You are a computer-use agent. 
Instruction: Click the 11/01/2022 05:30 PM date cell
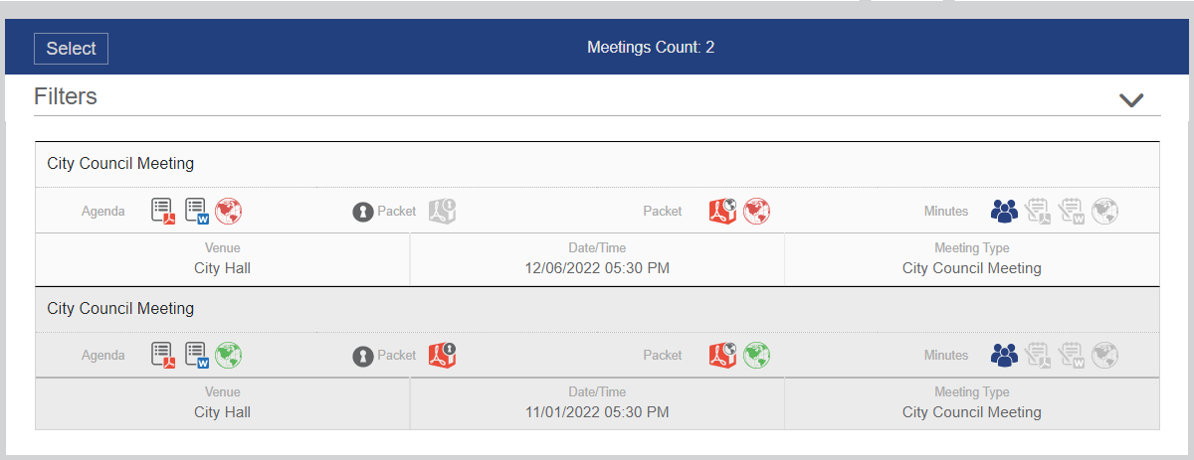(597, 402)
